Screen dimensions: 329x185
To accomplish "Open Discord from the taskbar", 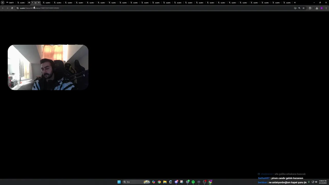I will 176,182.
